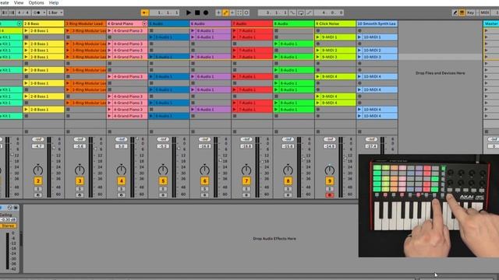This screenshot has height=280, width=499.
Task: Toggle MIDI Map Mode button
Action: [x=485, y=12]
